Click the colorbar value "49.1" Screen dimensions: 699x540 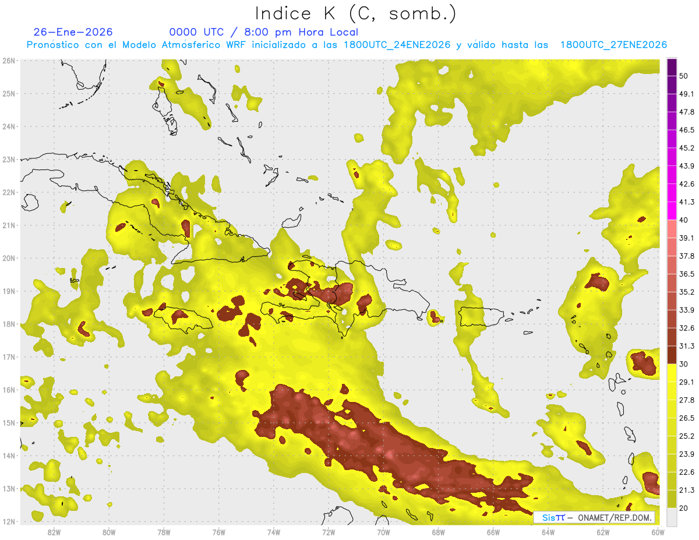(x=686, y=94)
